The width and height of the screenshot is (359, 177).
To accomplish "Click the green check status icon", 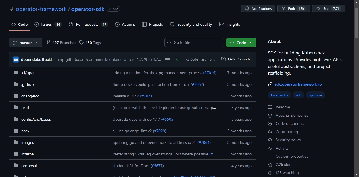I will [x=178, y=59].
